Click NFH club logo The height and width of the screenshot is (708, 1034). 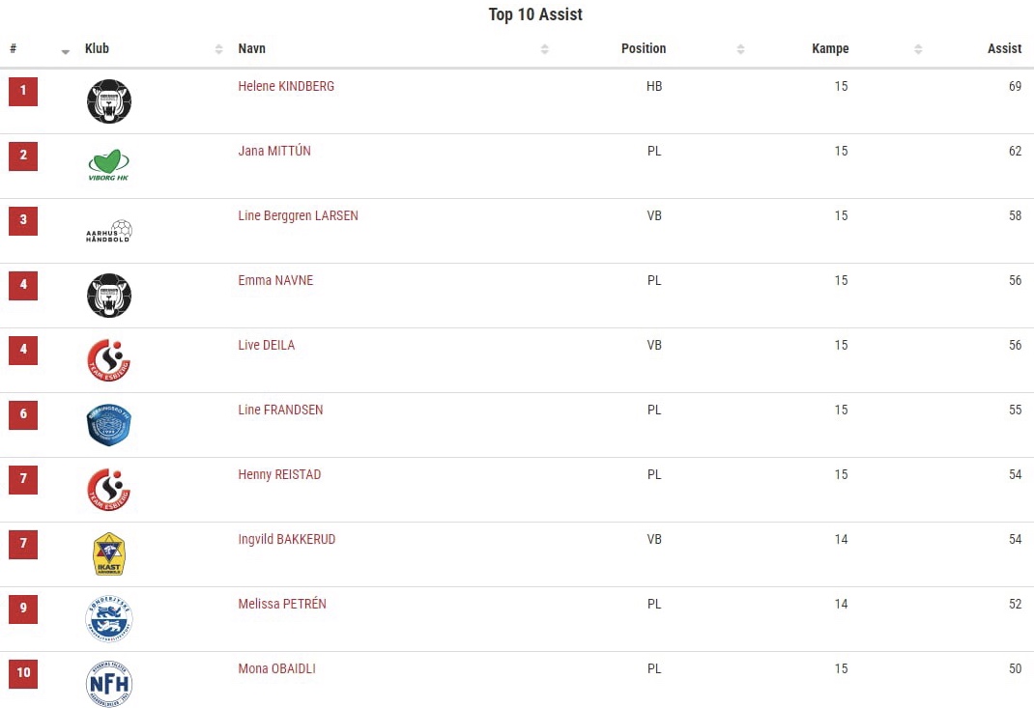tap(109, 684)
